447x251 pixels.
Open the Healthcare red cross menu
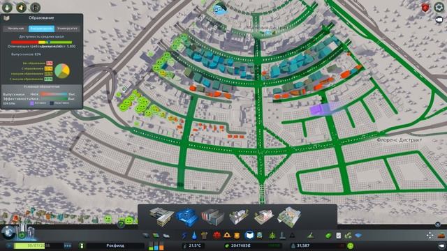click(x=217, y=236)
